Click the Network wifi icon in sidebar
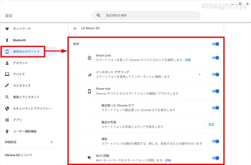Viewport: 251px width, 165px height. [7, 29]
